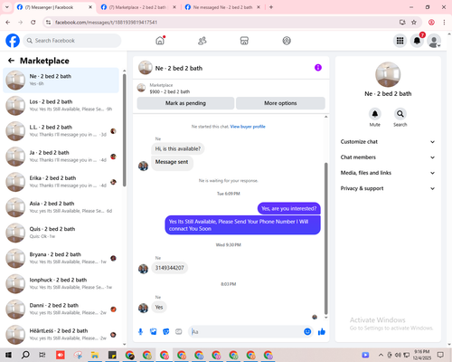The height and width of the screenshot is (362, 452).
Task: Open the Friends icon in top navigation
Action: click(202, 41)
